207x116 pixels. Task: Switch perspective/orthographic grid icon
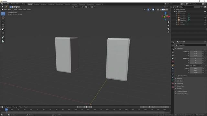[169, 32]
